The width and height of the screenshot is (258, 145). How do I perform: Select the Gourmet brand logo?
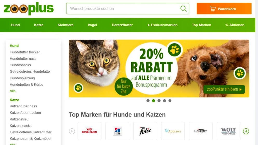pos(201,131)
